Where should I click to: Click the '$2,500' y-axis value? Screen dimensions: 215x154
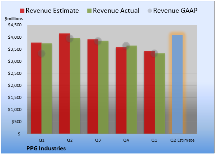click(x=15, y=73)
